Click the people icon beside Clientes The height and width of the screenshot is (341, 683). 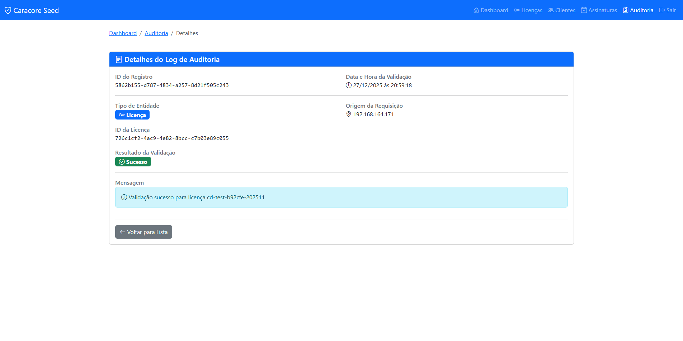[x=551, y=10]
